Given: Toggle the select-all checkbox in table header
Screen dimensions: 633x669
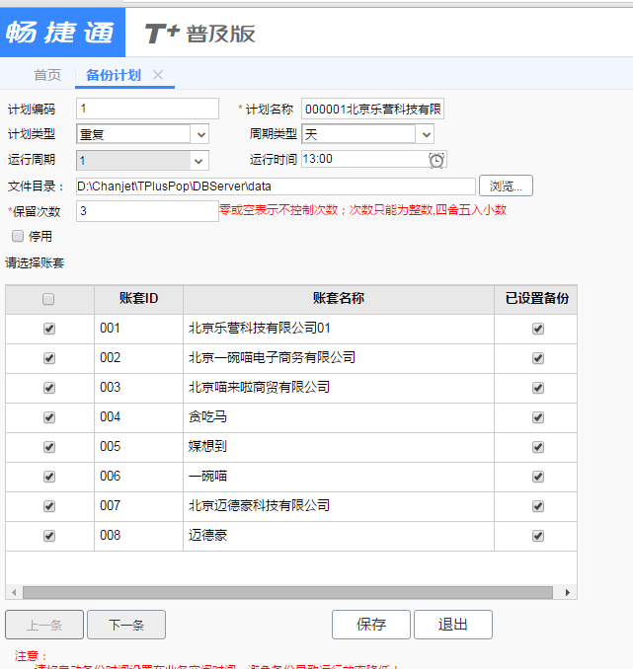Looking at the screenshot, I should (x=48, y=299).
